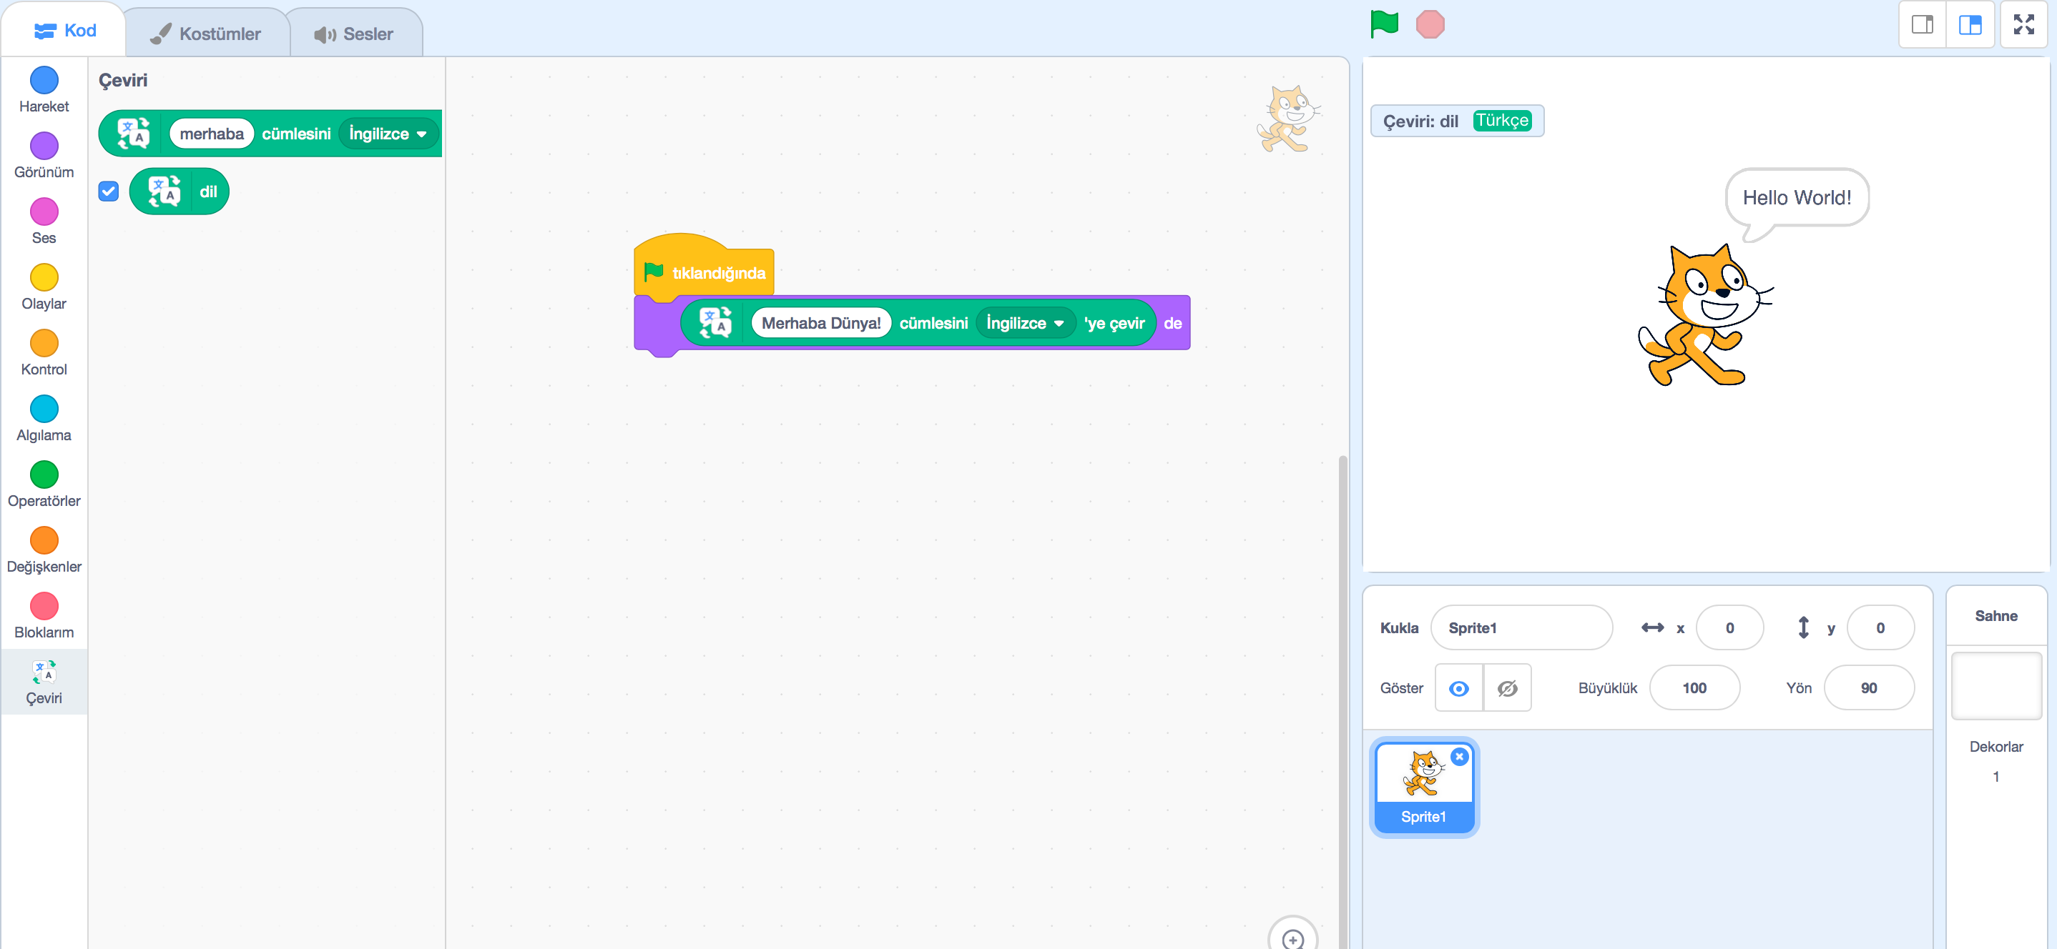Viewport: 2057px width, 949px height.
Task: Edit the Yön direction field
Action: (1869, 688)
